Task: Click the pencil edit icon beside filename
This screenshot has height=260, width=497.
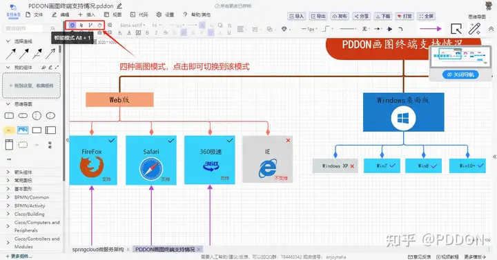Action: pyautogui.click(x=119, y=6)
